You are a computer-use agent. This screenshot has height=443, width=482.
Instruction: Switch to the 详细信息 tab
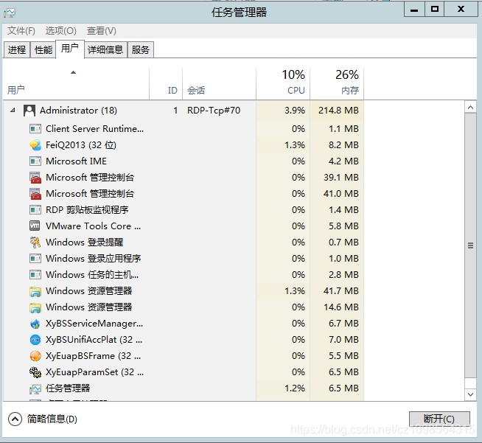pyautogui.click(x=105, y=49)
